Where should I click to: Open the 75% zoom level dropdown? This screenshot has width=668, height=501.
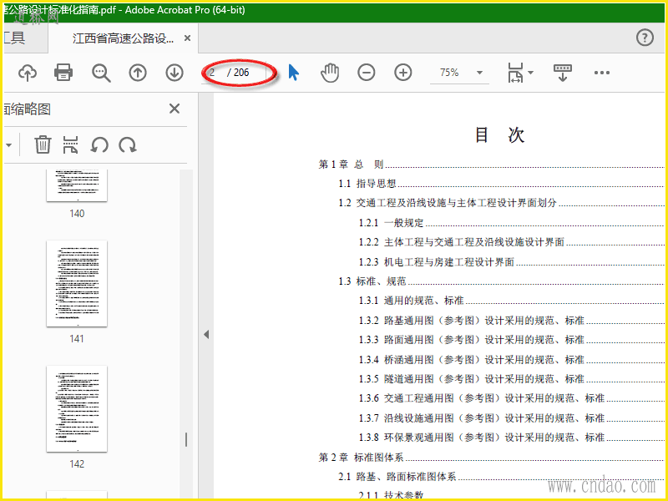[x=479, y=73]
